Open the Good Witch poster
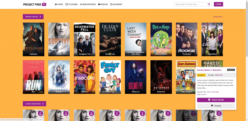Image resolution: width=248 pixels, height=121 pixels. click(212, 39)
